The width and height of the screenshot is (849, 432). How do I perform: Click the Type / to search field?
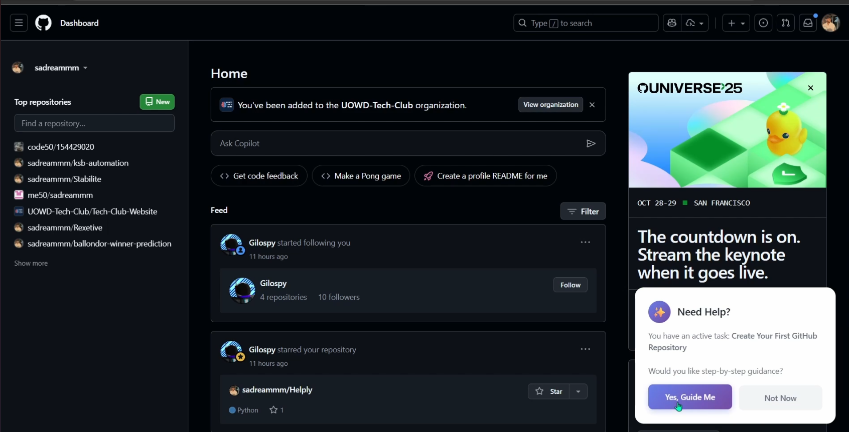point(586,23)
